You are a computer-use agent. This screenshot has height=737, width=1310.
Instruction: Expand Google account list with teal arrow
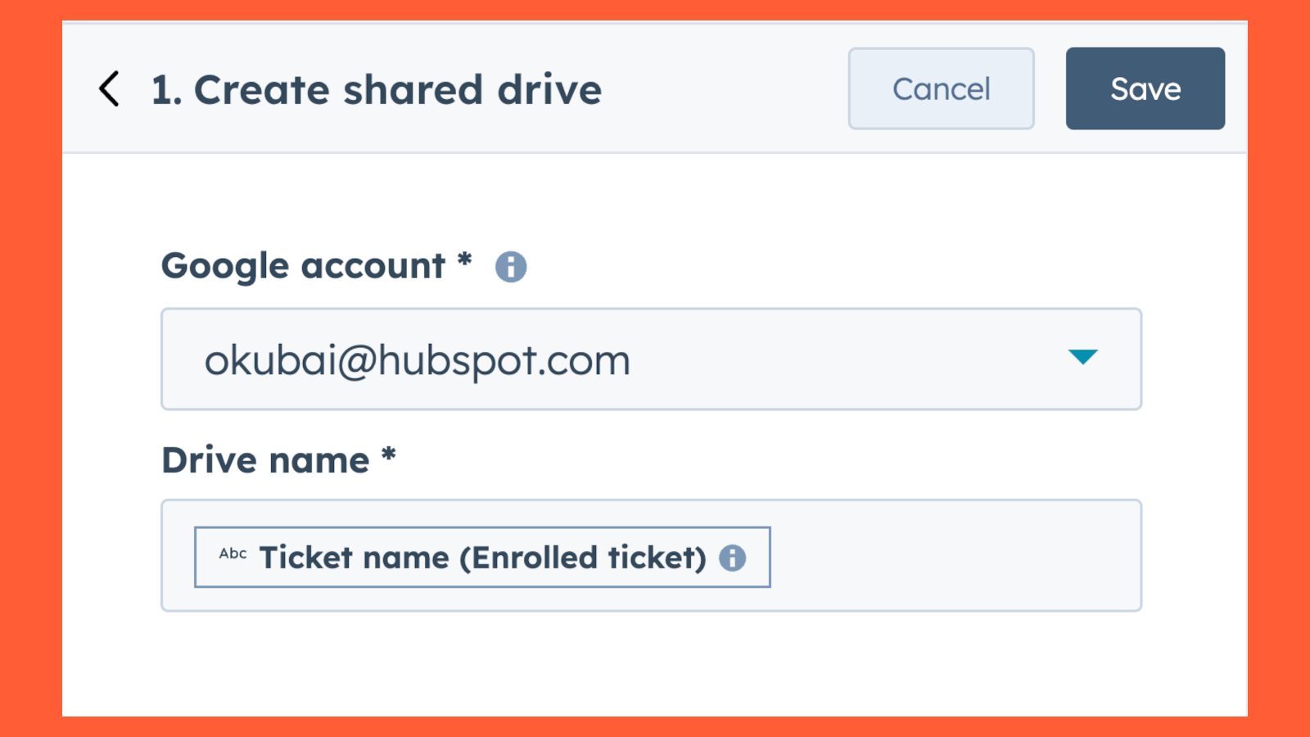[x=1082, y=357]
